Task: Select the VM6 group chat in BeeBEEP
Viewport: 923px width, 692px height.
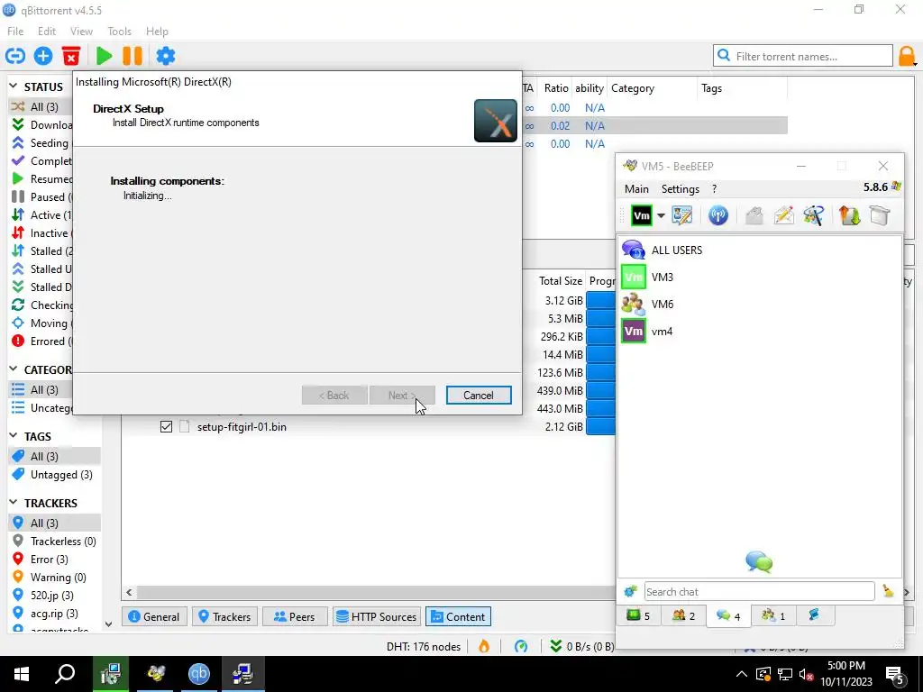Action: click(759, 305)
